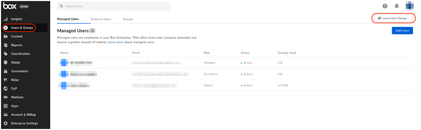Viewport: 421px width, 130px height.
Task: Click the search magnifier icon
Action: [x=61, y=6]
